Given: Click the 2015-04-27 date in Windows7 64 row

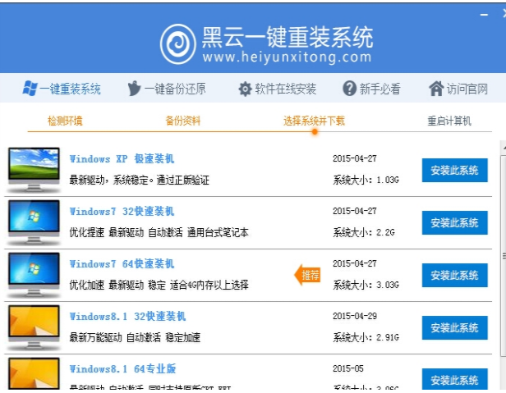Looking at the screenshot, I should pyautogui.click(x=355, y=263).
